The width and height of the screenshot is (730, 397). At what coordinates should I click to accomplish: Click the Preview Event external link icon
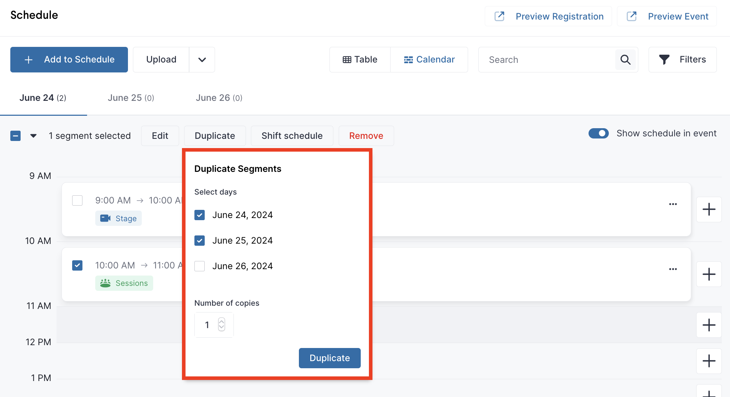(x=632, y=16)
